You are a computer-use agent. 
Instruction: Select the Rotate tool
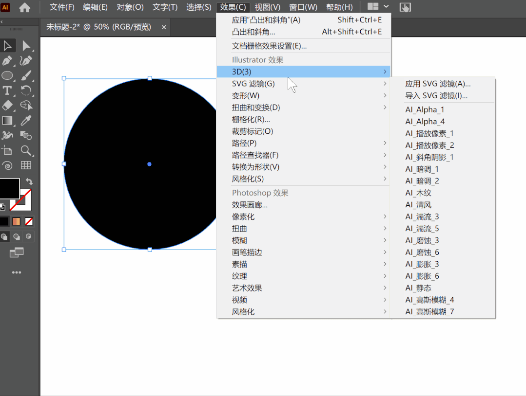(26, 90)
